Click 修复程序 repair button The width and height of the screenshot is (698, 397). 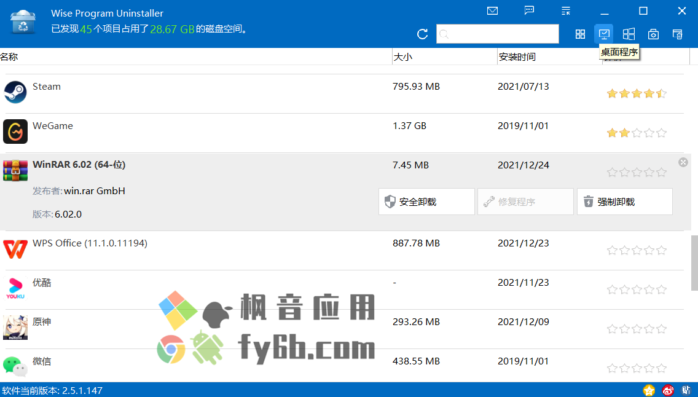point(525,202)
